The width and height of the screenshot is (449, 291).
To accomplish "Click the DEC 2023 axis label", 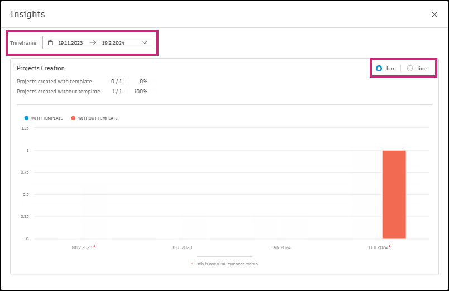I will (x=182, y=247).
